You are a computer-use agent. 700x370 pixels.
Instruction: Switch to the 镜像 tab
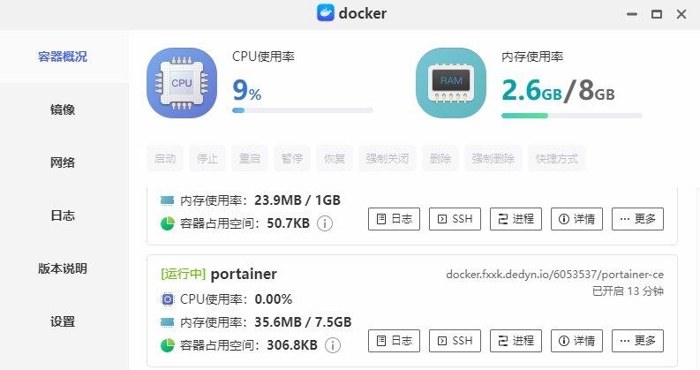[63, 109]
